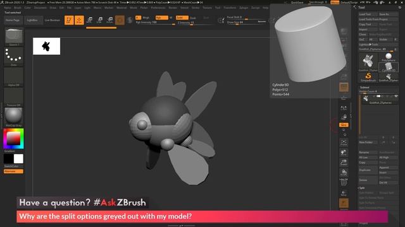Click the Insert subtool button

pyautogui.click(x=388, y=172)
